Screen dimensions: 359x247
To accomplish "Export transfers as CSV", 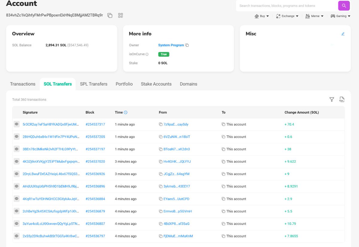I will click(x=342, y=99).
